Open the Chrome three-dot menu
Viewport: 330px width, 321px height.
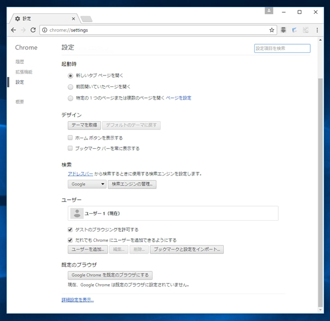tap(317, 30)
